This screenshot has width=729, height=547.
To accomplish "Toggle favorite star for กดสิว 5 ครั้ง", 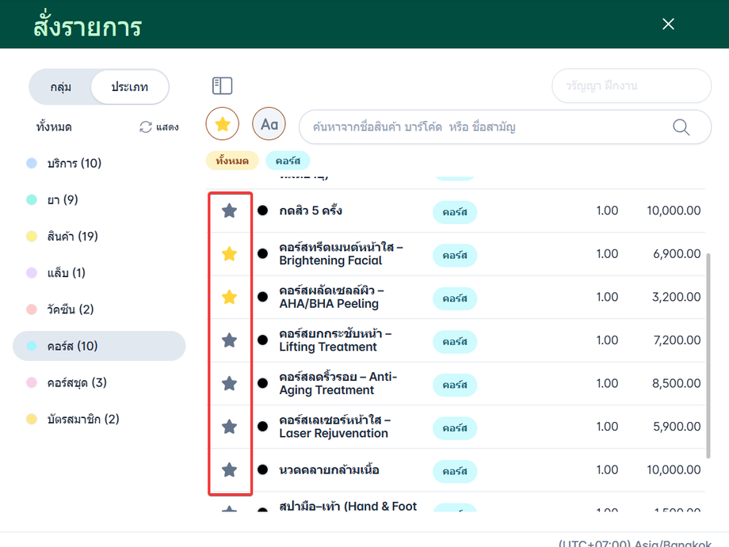I will [x=229, y=211].
